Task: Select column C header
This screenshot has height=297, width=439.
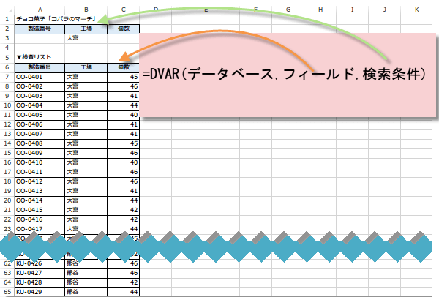Action: tap(124, 10)
